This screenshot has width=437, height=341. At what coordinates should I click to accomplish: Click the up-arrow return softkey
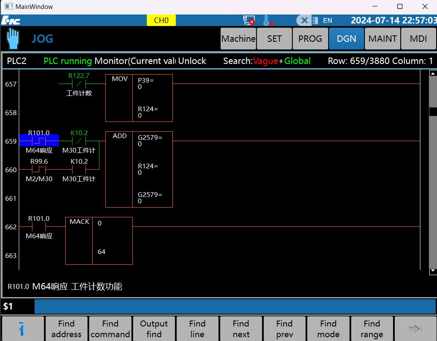[x=23, y=329]
